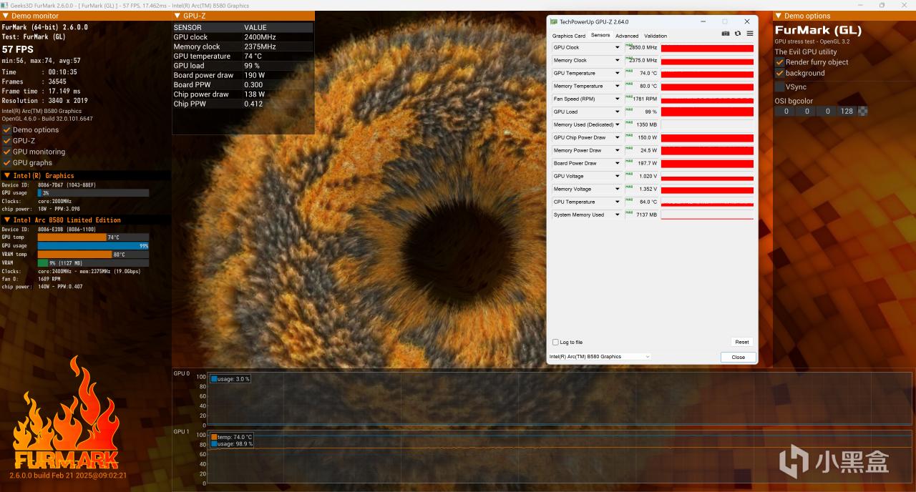Click the OSI bgcolor preview swatch
Screen dimensions: 916x492
[x=863, y=111]
